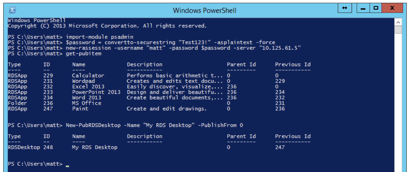The width and height of the screenshot is (410, 172).
Task: Click the blinking cursor at last prompt
Action: pos(67,165)
